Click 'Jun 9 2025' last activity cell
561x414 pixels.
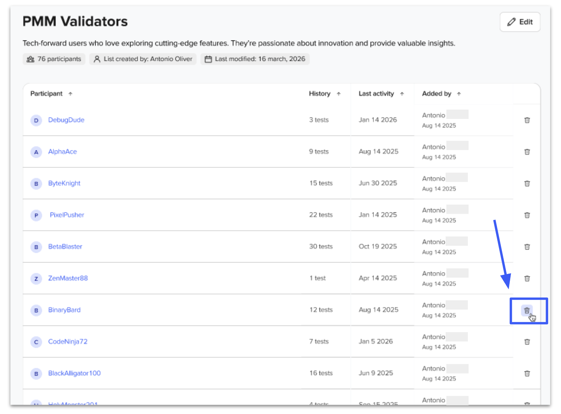(x=376, y=373)
